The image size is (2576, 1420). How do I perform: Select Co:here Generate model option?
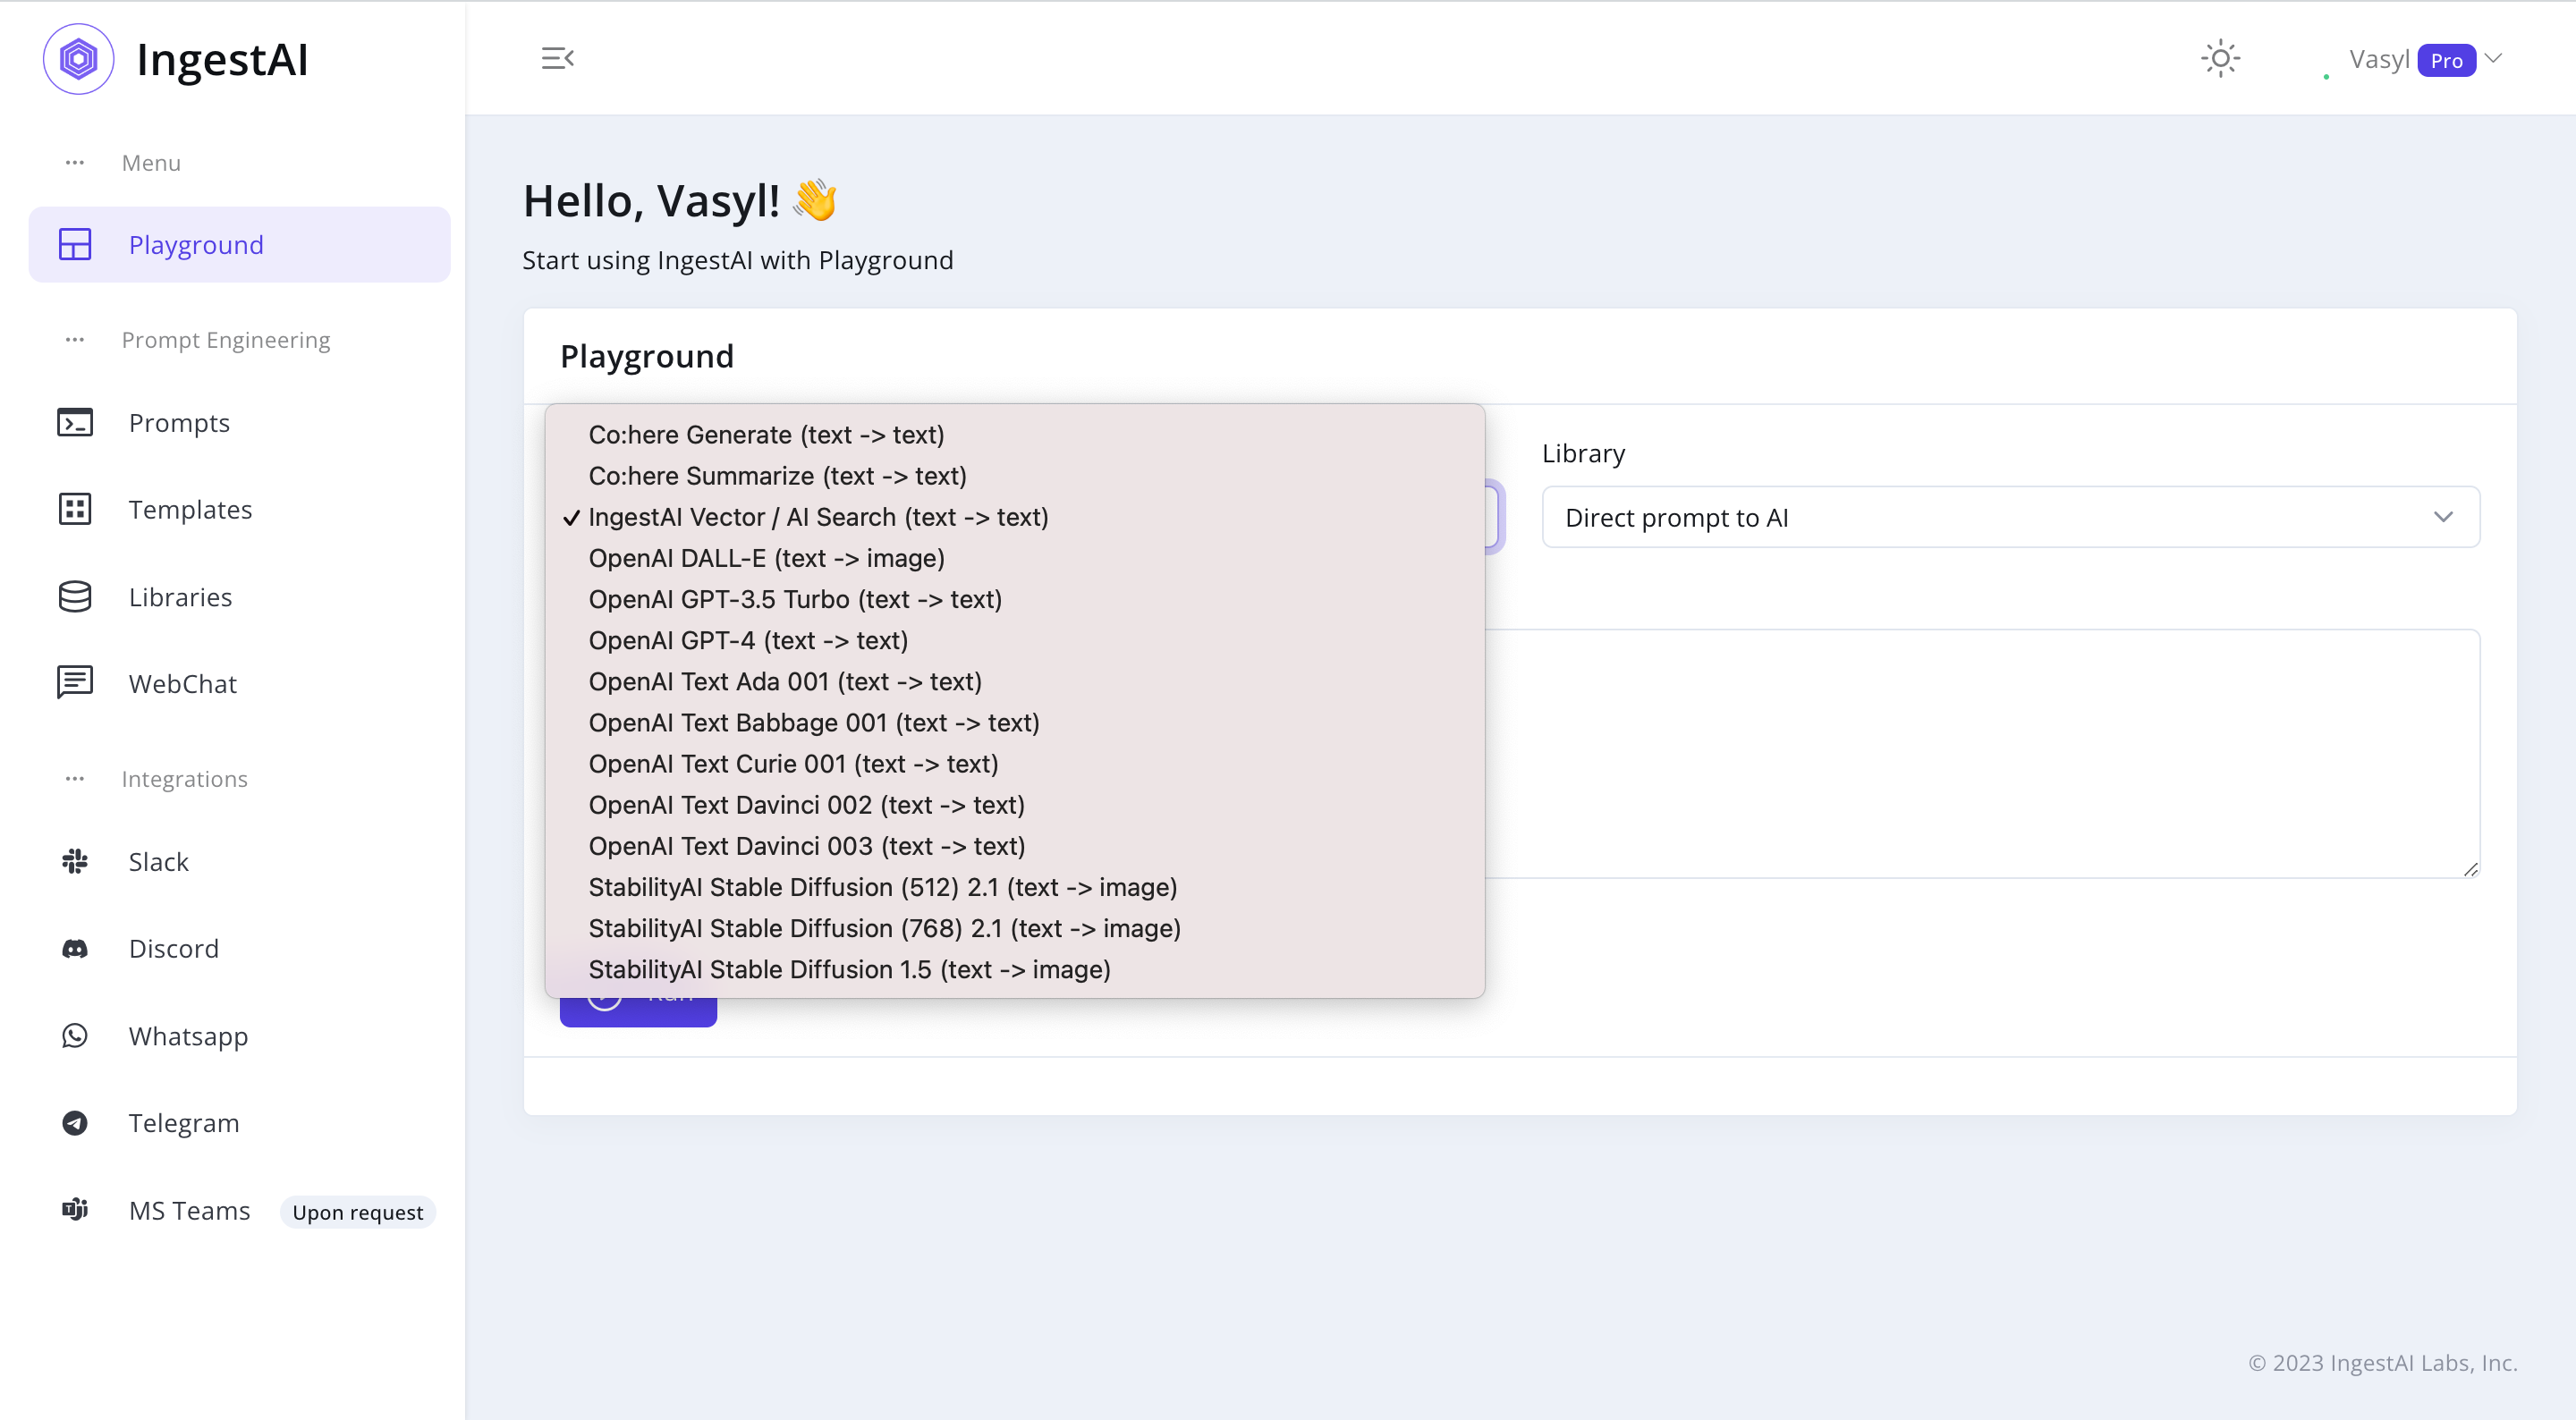(x=1014, y=435)
